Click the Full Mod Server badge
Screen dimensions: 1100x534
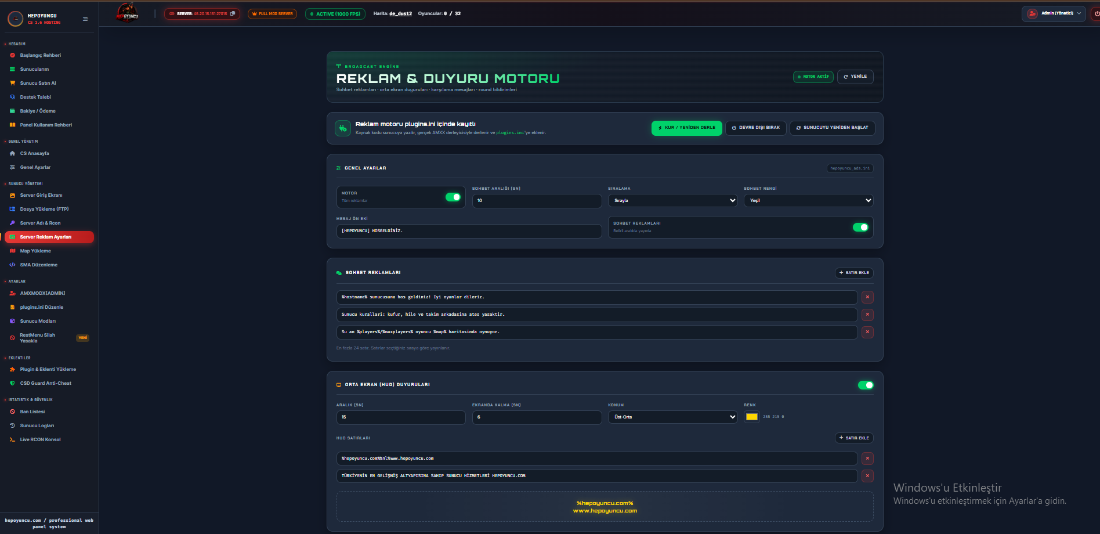point(272,14)
